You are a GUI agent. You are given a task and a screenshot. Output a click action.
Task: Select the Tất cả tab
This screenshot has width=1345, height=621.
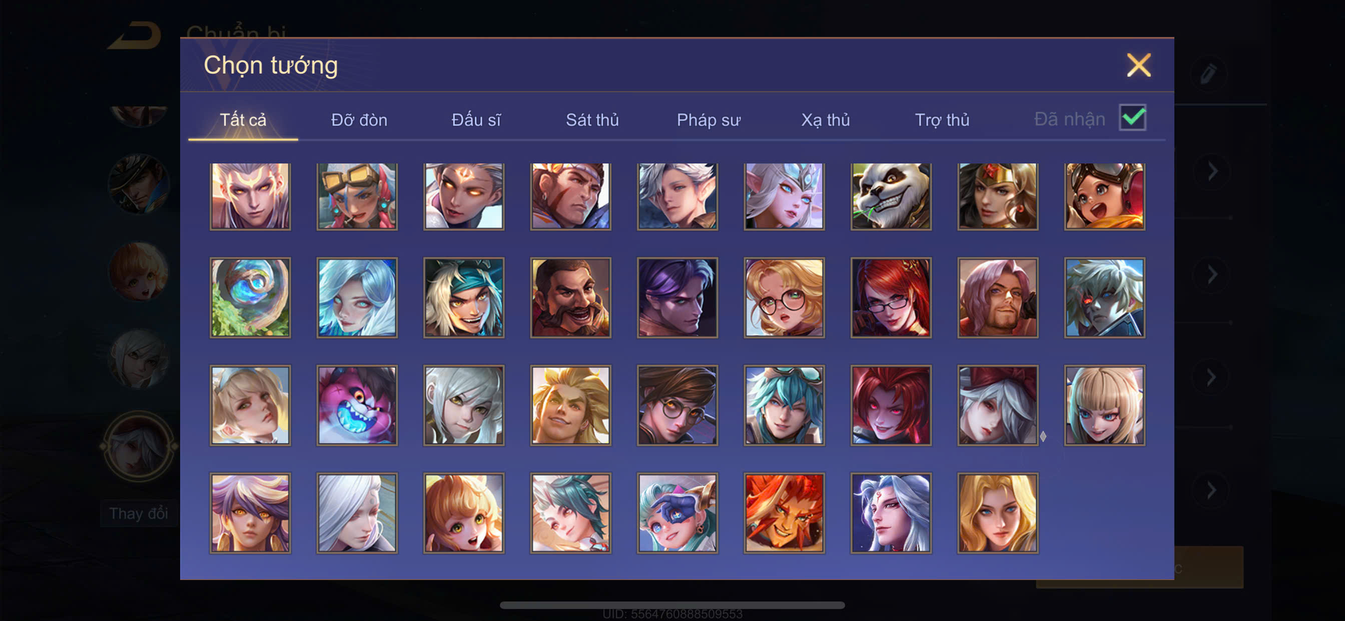pyautogui.click(x=243, y=120)
